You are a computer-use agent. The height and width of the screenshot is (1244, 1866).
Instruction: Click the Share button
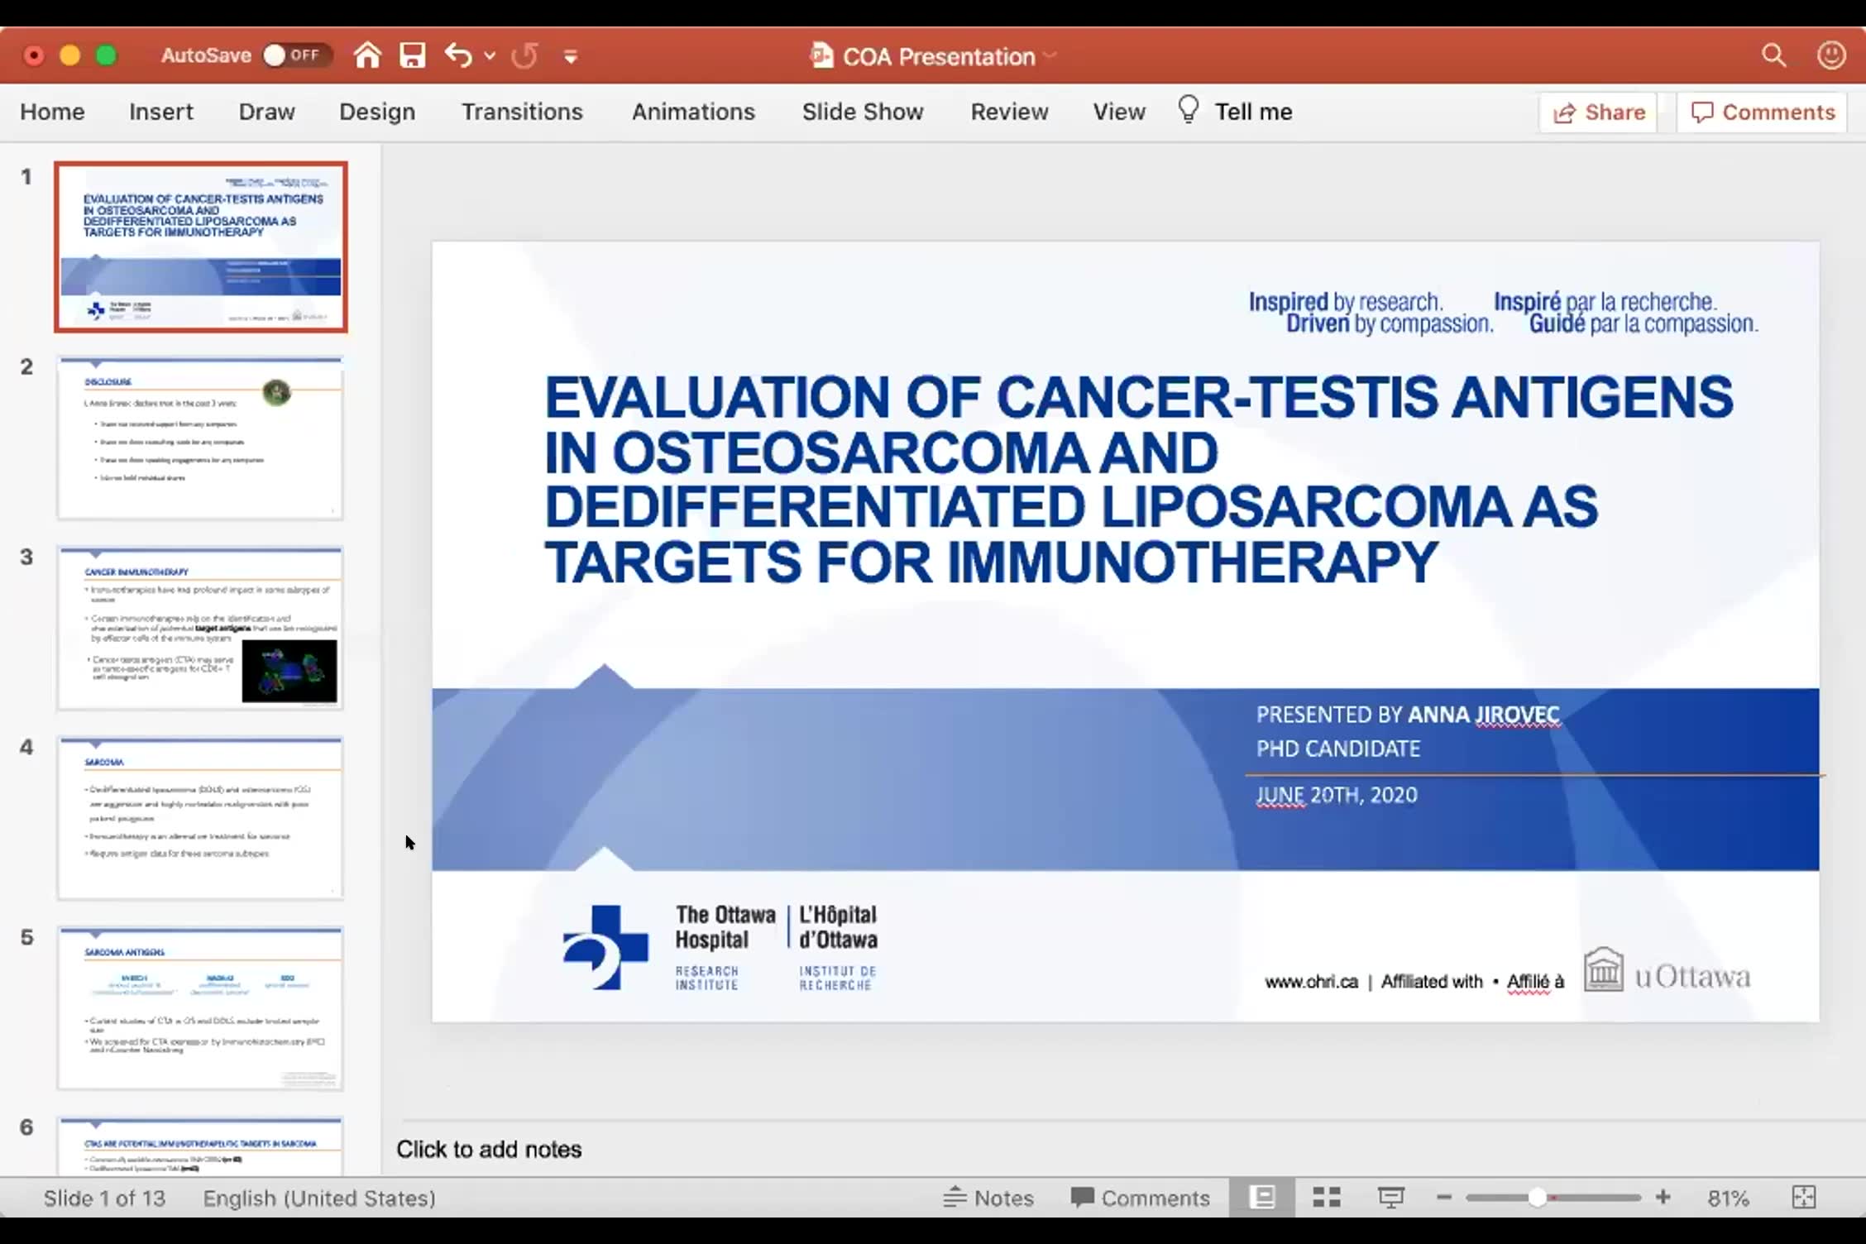click(x=1598, y=112)
